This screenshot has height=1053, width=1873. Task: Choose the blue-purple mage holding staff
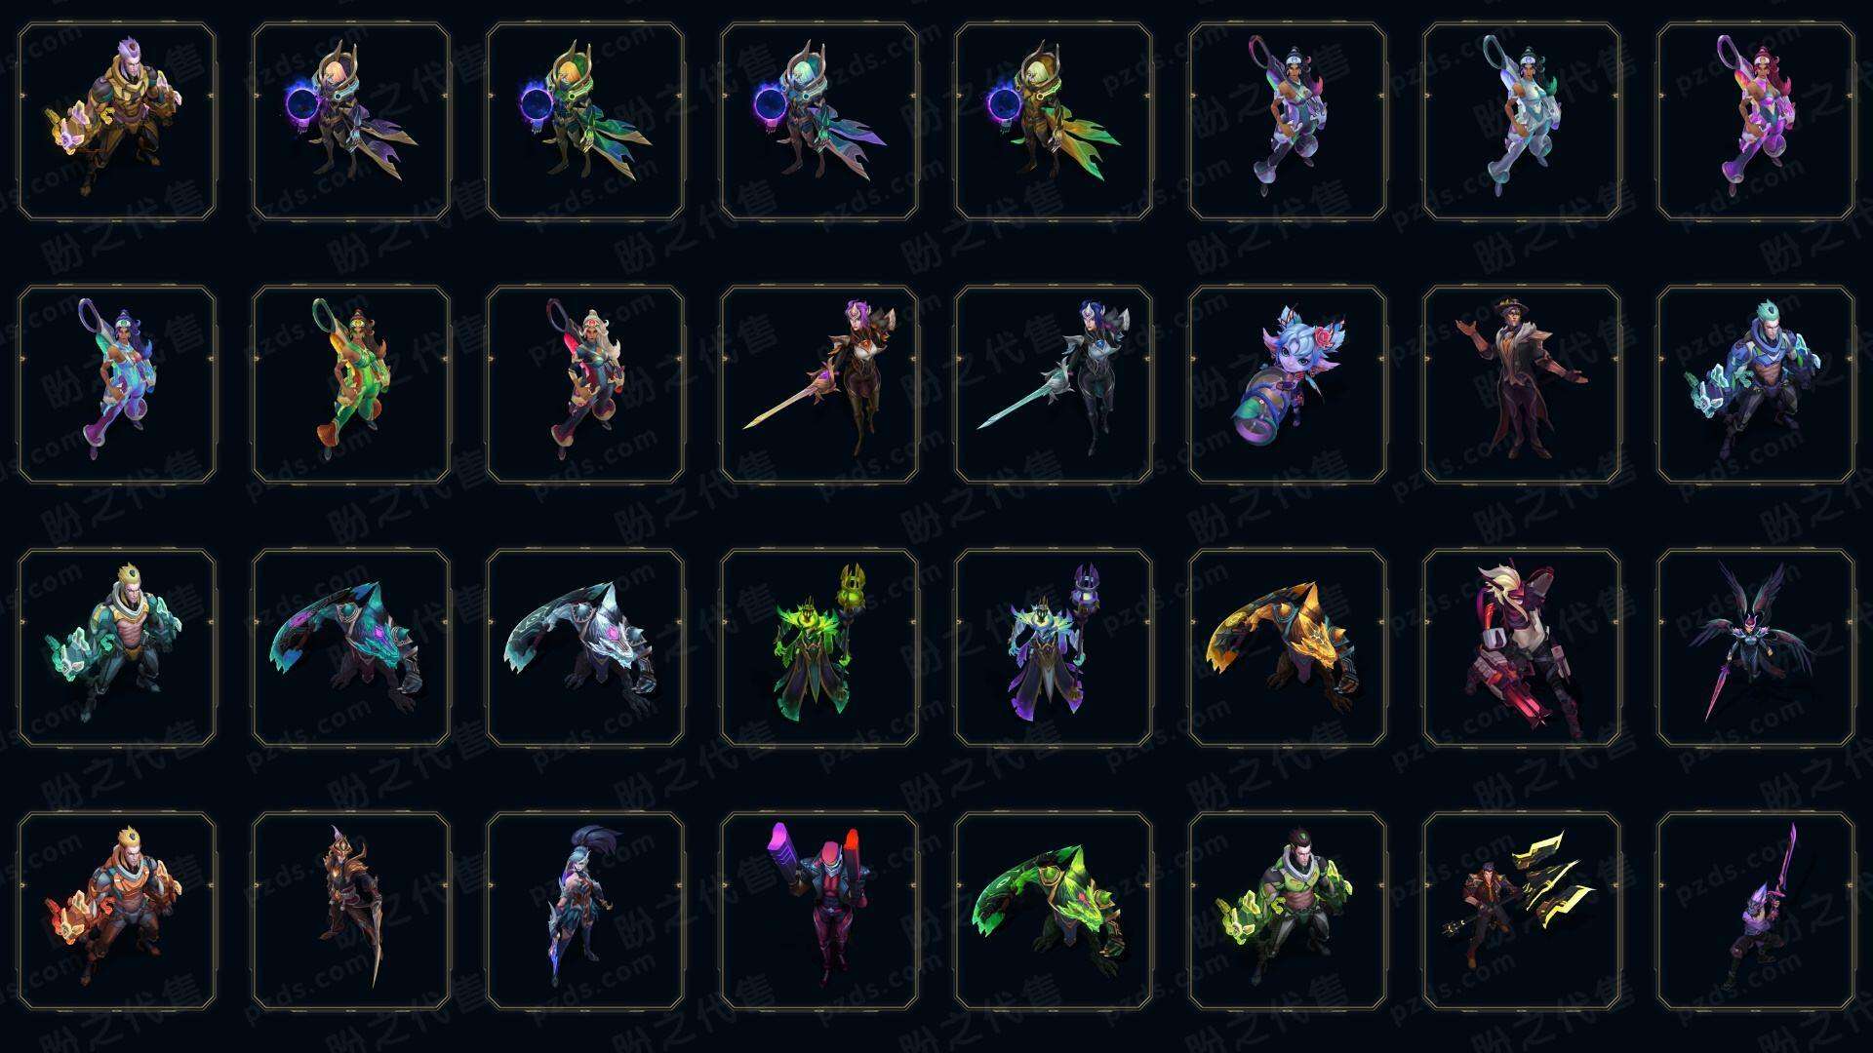(x=1054, y=647)
